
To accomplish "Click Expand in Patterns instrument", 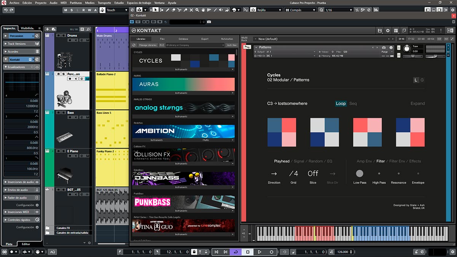I will 417,104.
